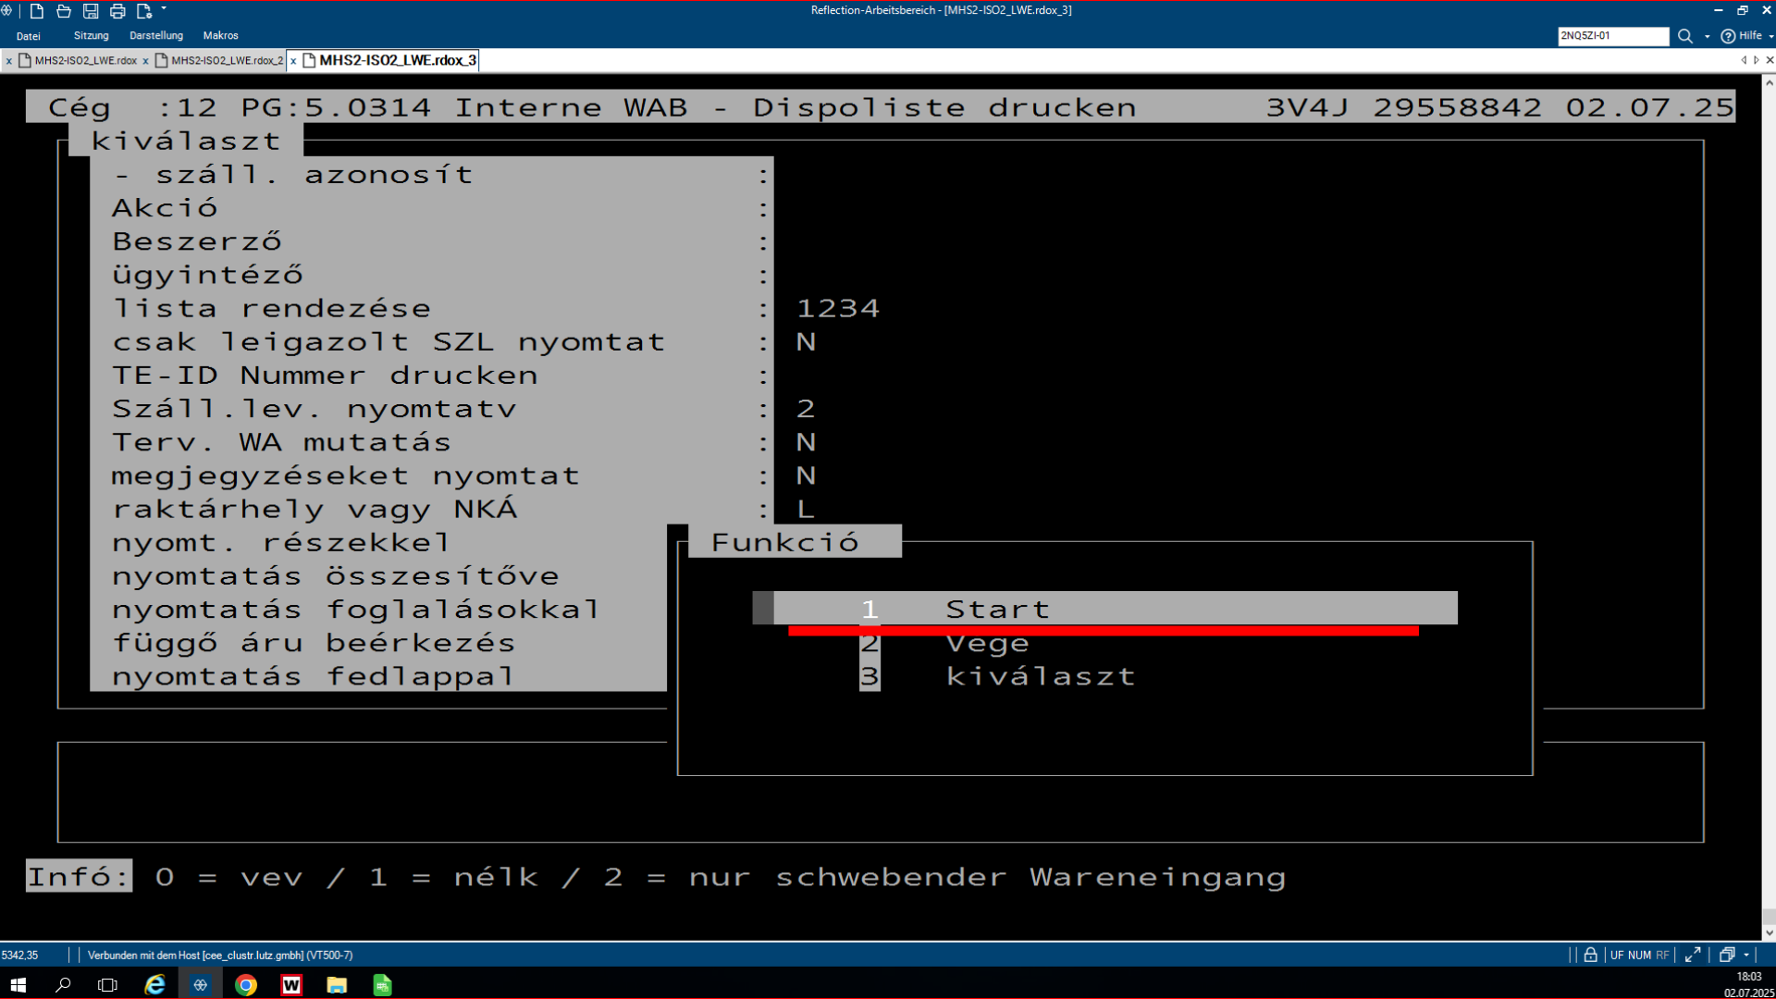The image size is (1776, 999).
Task: Click the cascading windows icon in status bar
Action: (x=1726, y=955)
